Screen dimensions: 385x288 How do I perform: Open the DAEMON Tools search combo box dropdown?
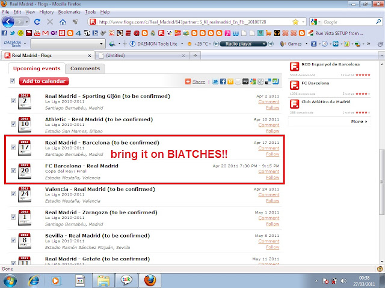point(101,44)
